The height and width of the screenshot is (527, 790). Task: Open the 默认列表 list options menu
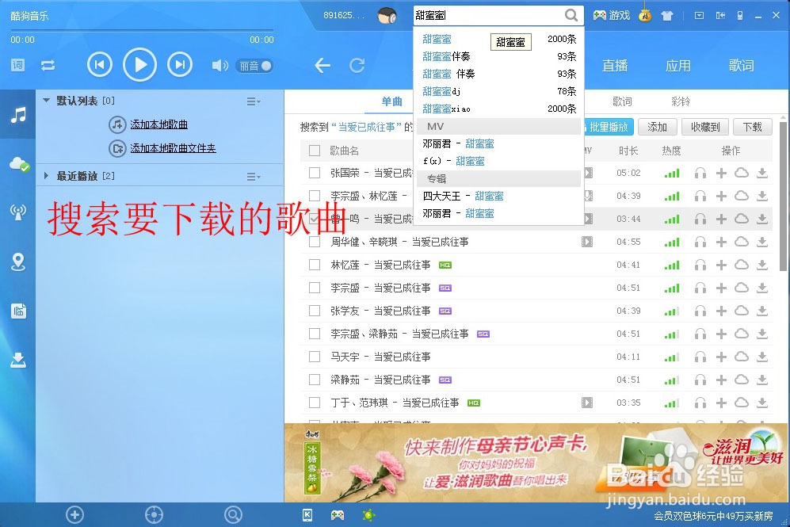point(250,101)
